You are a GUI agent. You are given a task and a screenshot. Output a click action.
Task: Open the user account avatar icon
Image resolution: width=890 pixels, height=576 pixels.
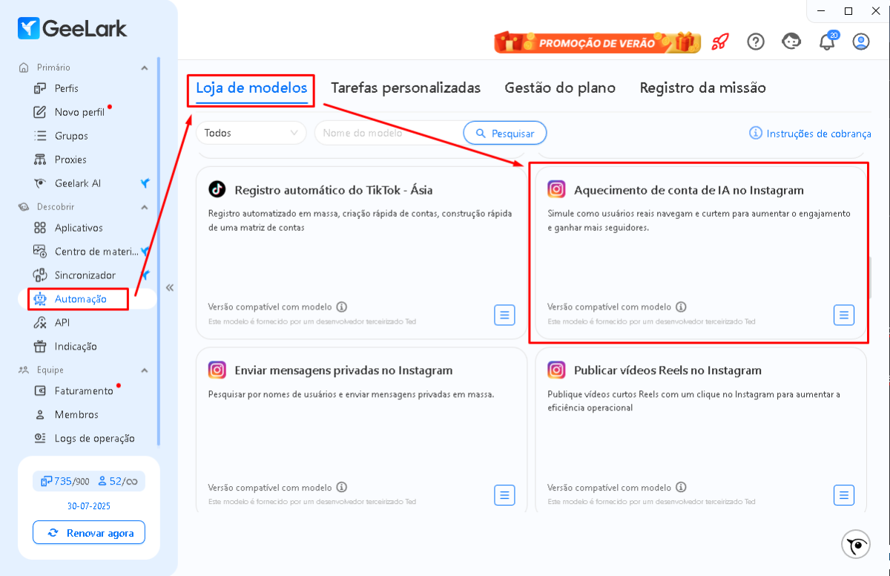(861, 42)
